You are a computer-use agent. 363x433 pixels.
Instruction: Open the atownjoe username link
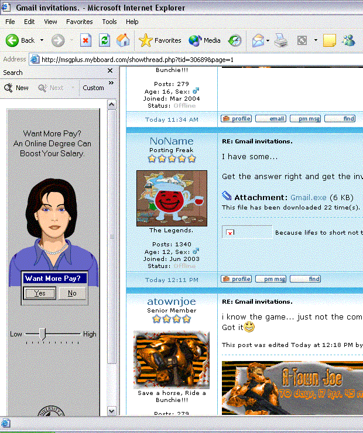click(x=172, y=301)
